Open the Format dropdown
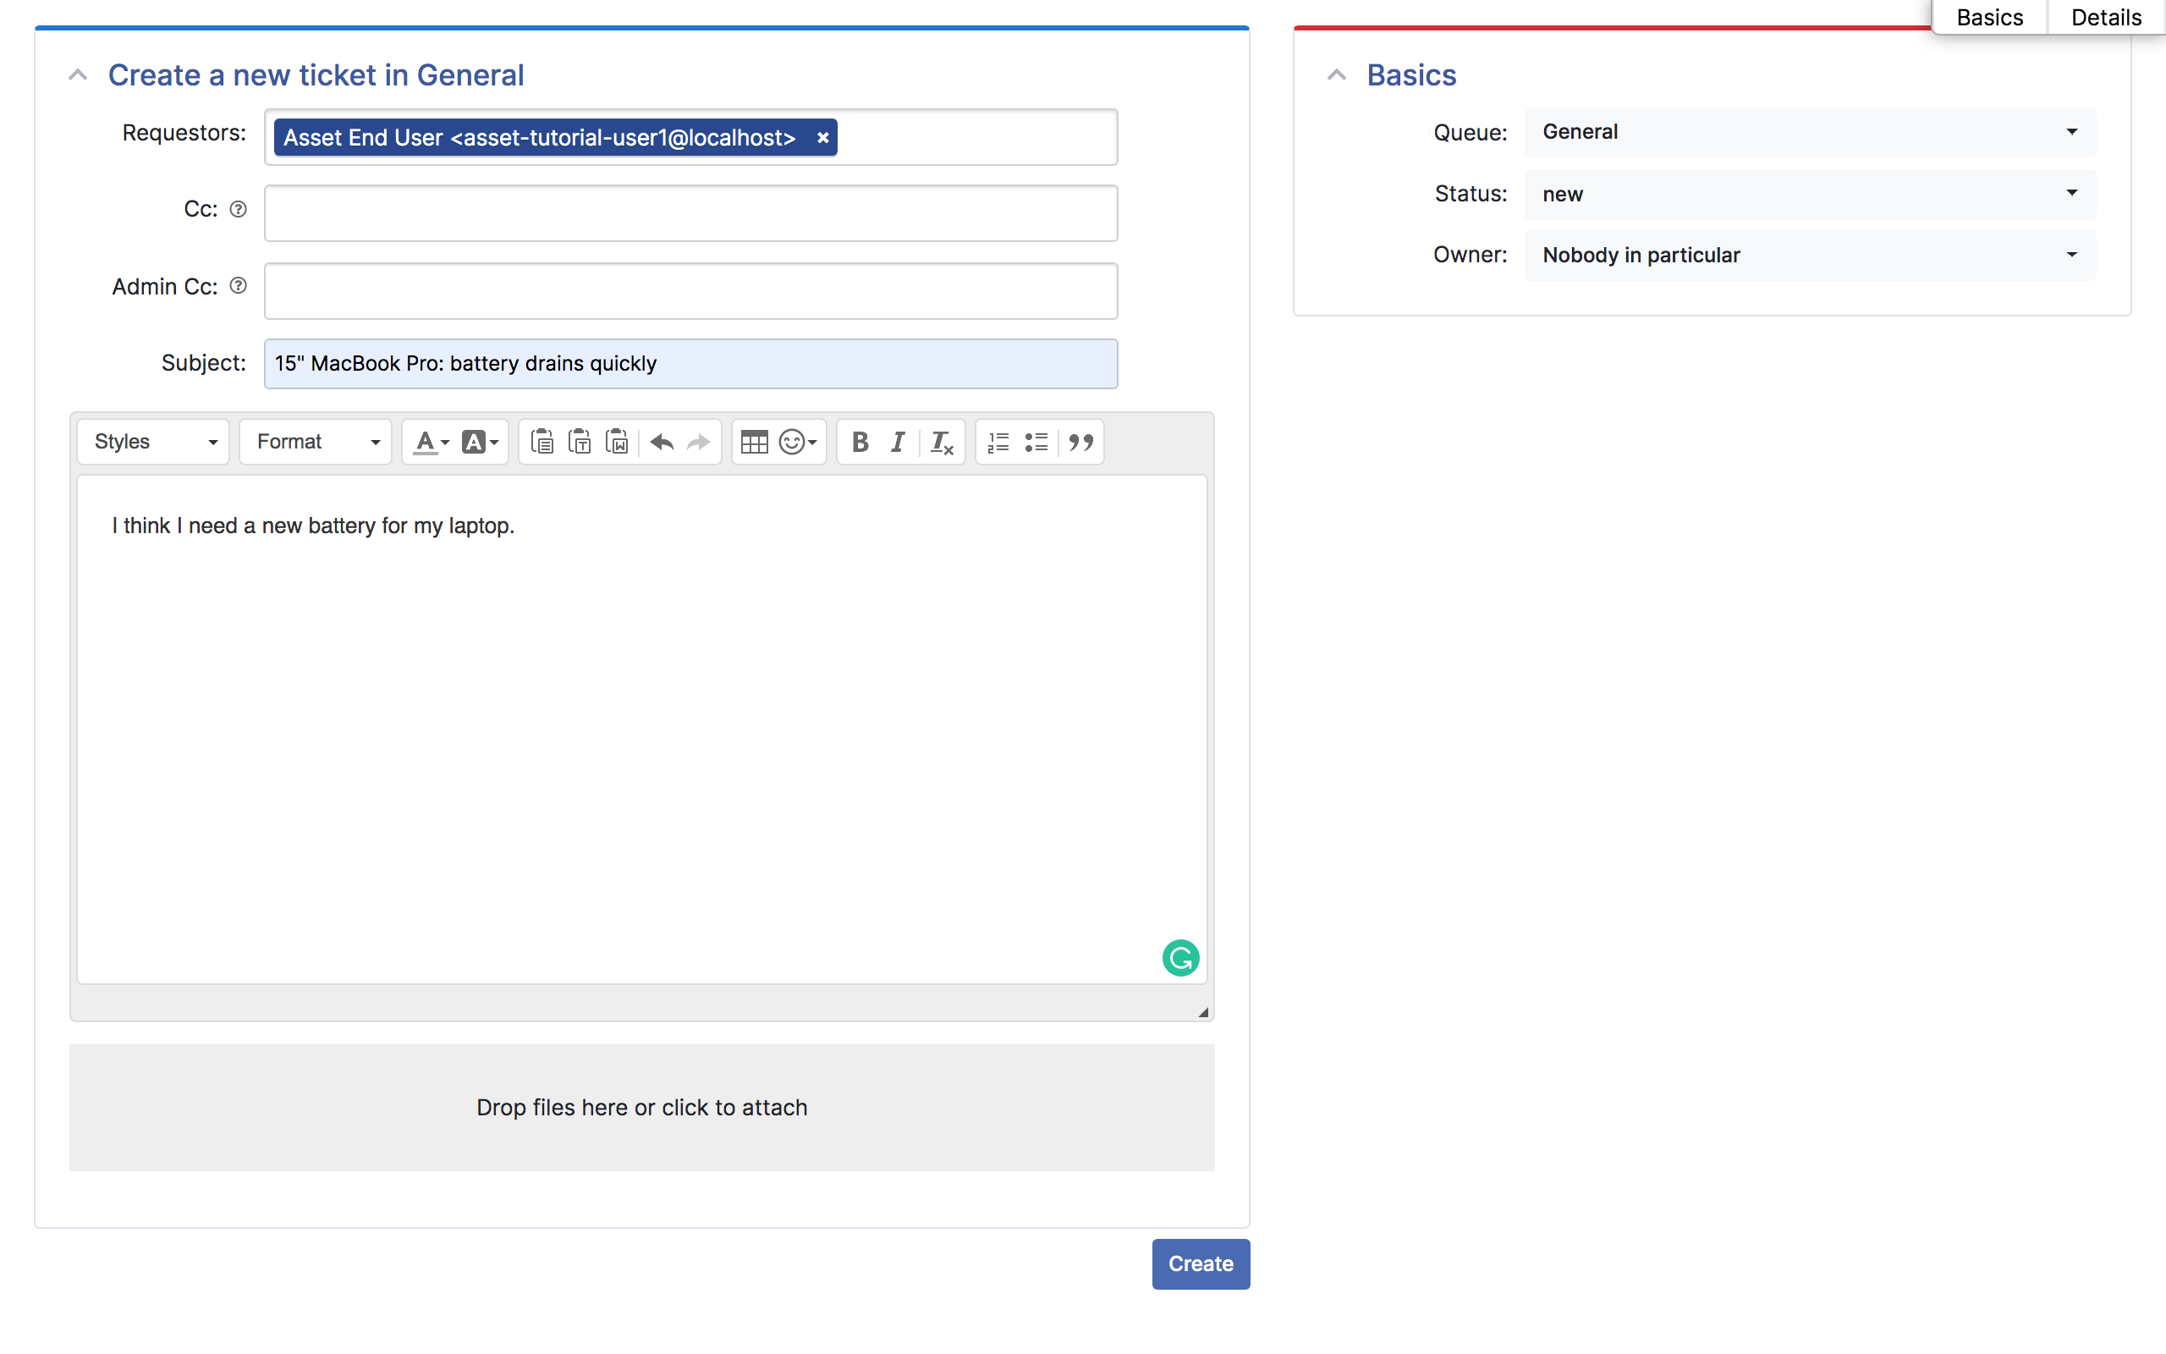The height and width of the screenshot is (1354, 2166). (x=316, y=442)
